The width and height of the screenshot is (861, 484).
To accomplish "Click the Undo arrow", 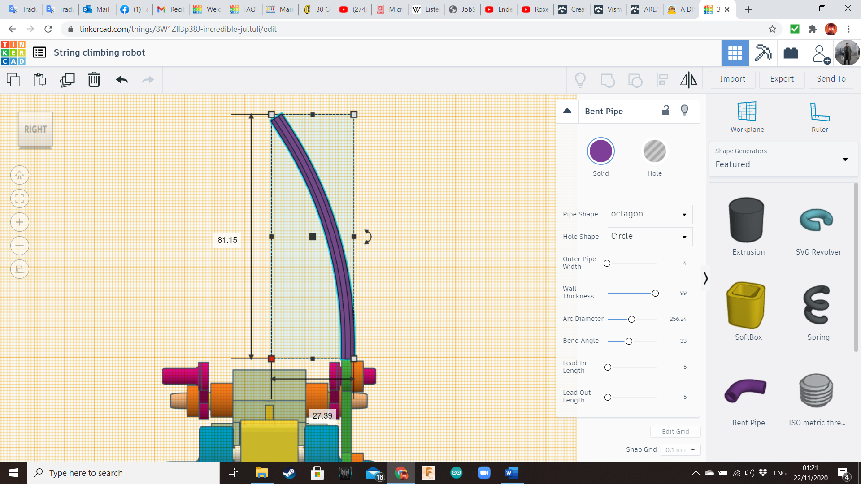I will tap(122, 80).
